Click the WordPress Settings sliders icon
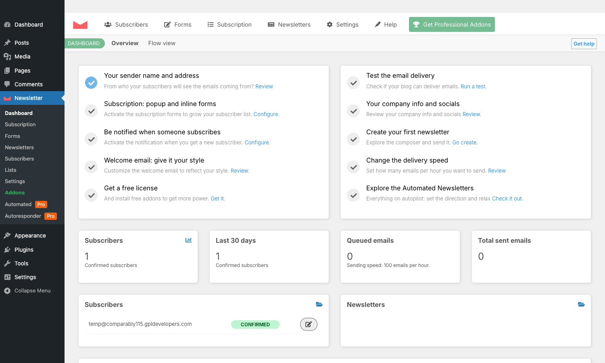Viewport: 605px width, 363px height. 7,277
